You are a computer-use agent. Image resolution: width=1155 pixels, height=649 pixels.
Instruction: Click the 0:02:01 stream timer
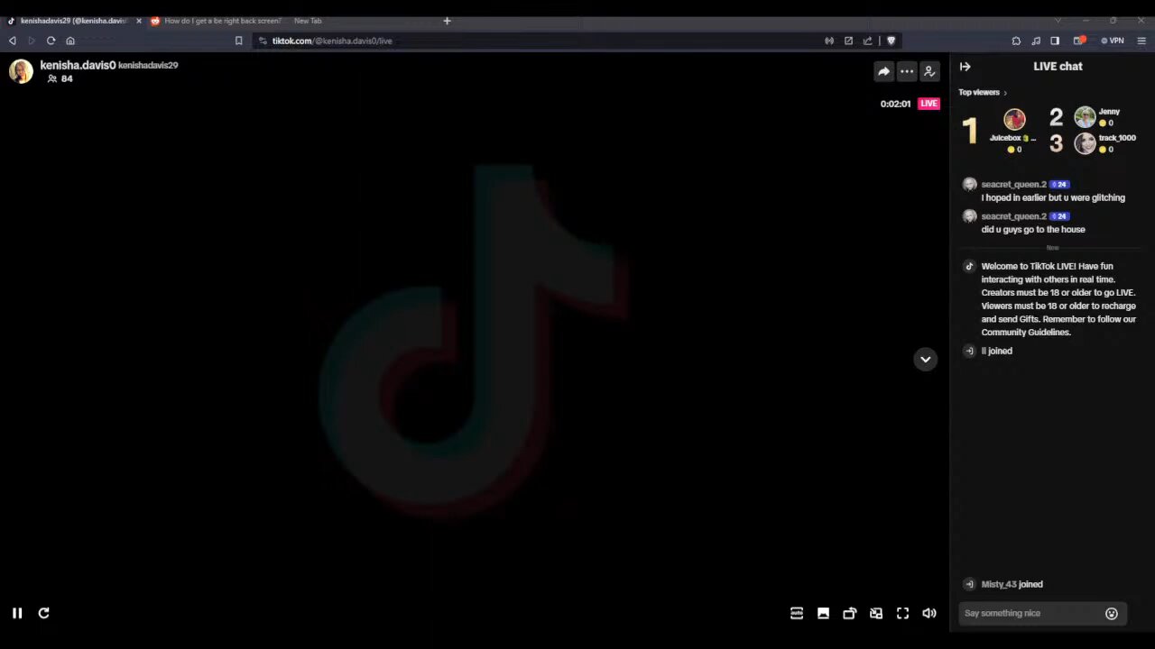coord(895,104)
